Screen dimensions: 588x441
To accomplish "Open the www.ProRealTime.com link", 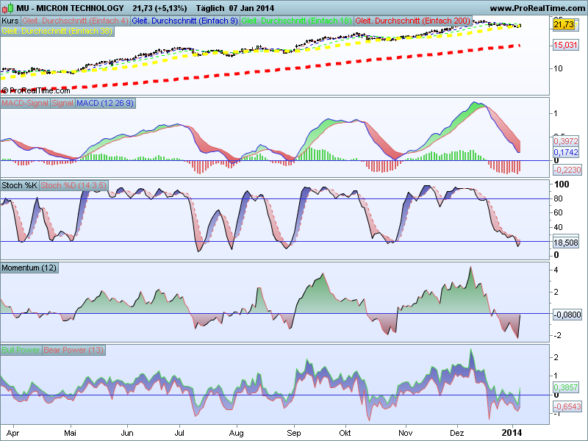I will tap(537, 8).
